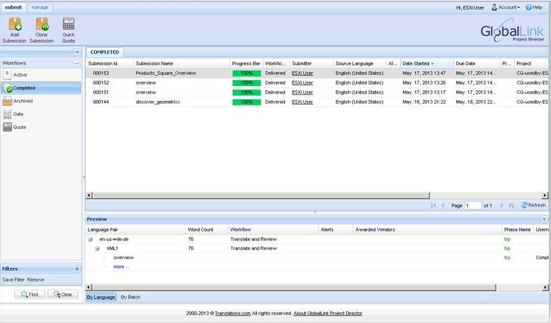The height and width of the screenshot is (323, 551).
Task: Collapse the en-us to de-de node
Action: coord(90,239)
